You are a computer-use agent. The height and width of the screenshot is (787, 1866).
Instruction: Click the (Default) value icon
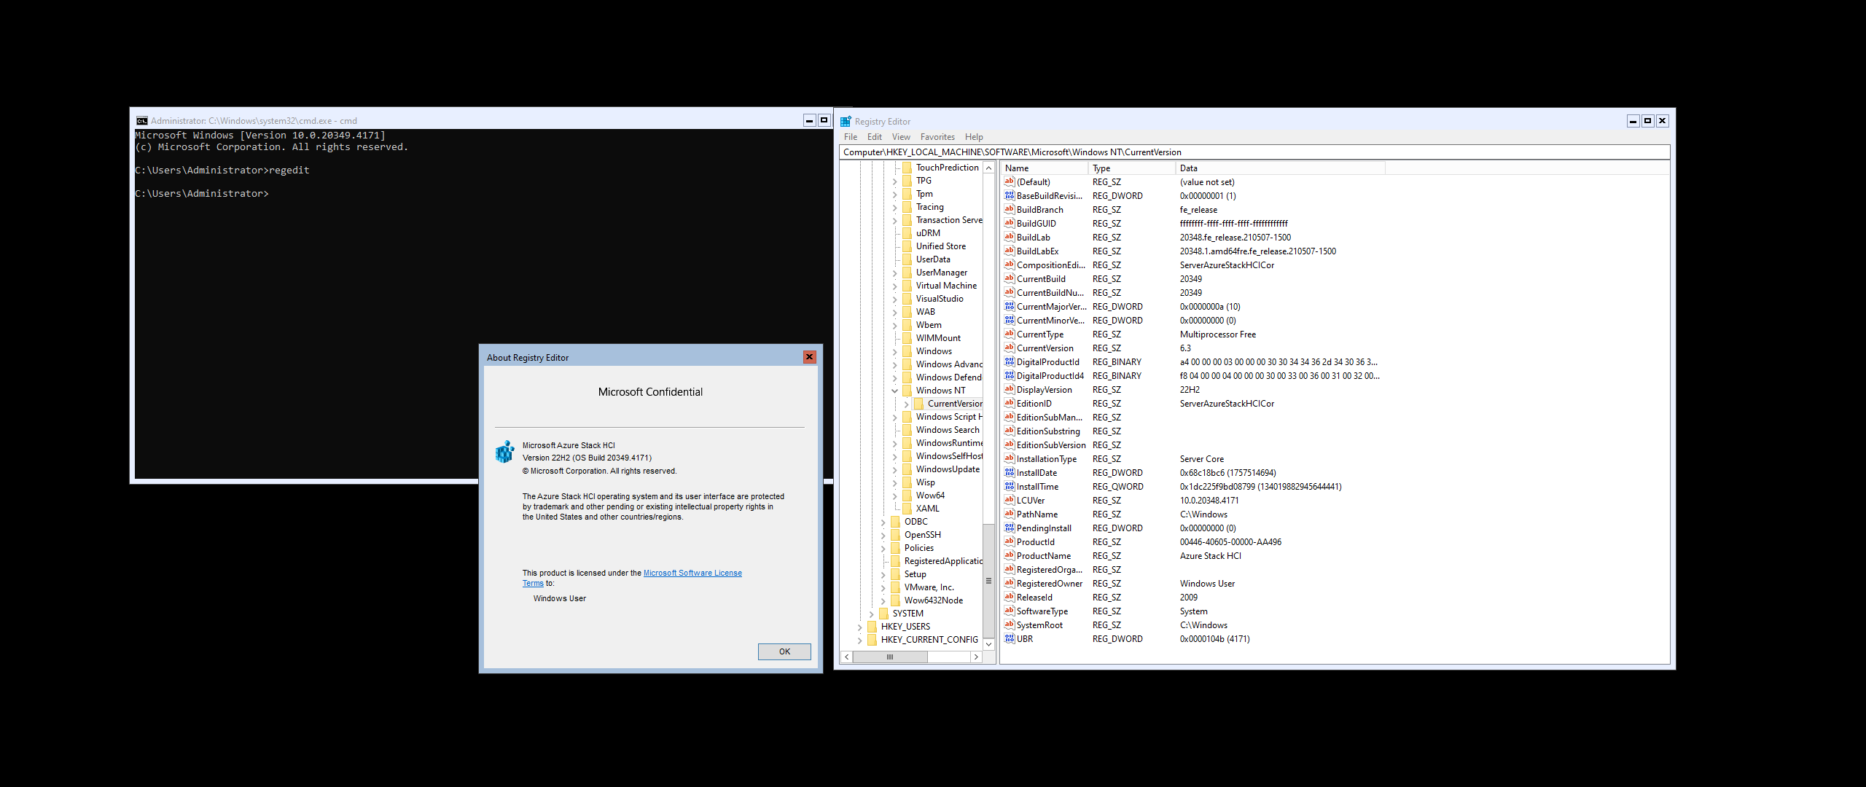click(x=1009, y=182)
